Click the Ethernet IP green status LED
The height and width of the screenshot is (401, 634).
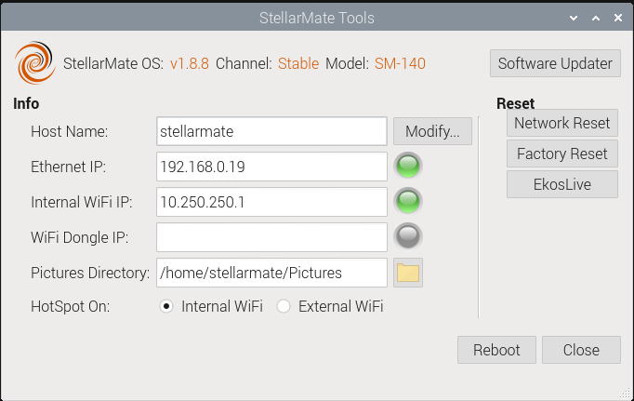click(x=408, y=166)
